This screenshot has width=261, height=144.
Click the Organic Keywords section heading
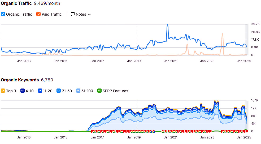[20, 80]
